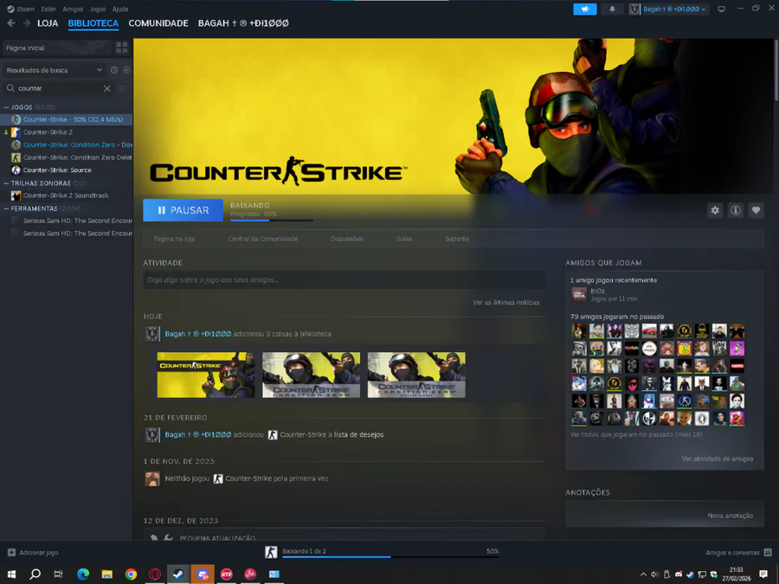Open the BAGAH profile tab

[243, 22]
